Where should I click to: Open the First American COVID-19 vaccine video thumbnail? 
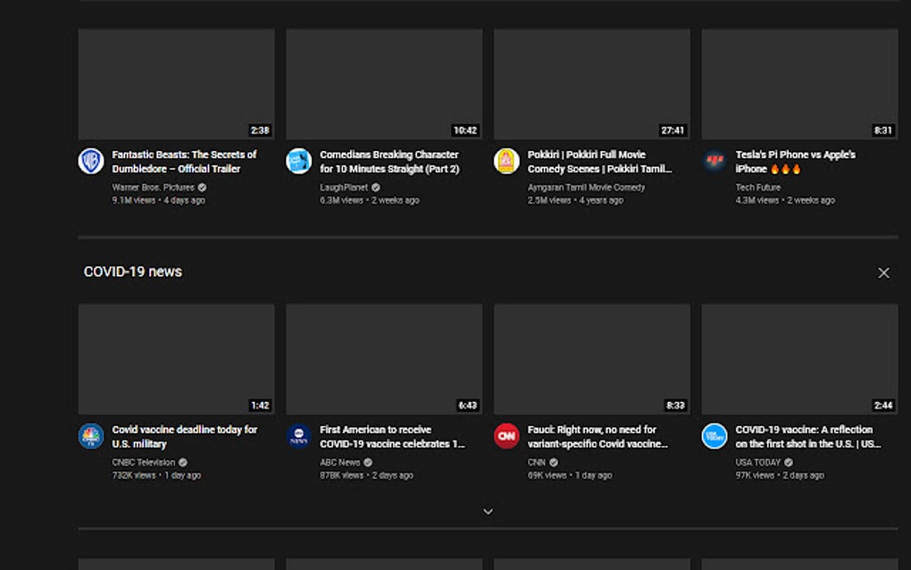[x=383, y=357]
